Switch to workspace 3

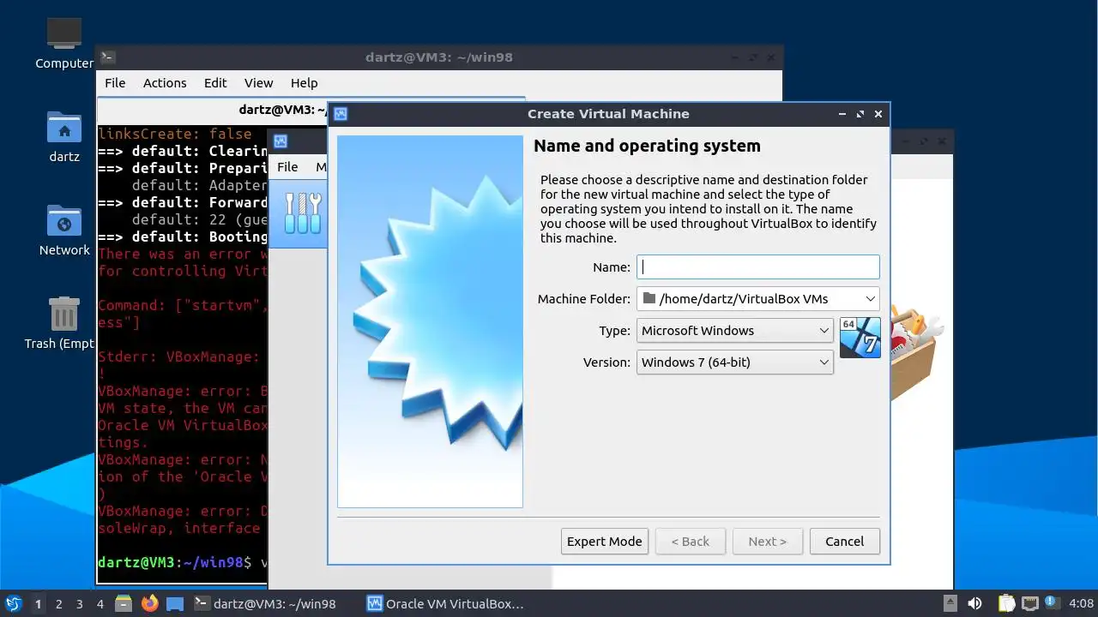tap(79, 603)
